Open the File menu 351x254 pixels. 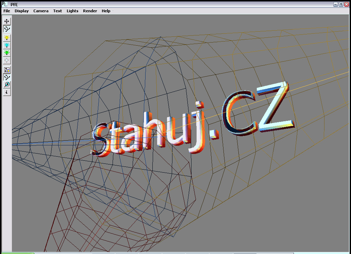pyautogui.click(x=7, y=11)
